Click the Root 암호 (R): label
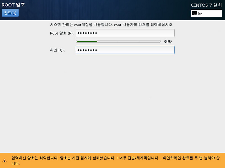Image resolution: width=225 pixels, height=168 pixels. click(62, 33)
